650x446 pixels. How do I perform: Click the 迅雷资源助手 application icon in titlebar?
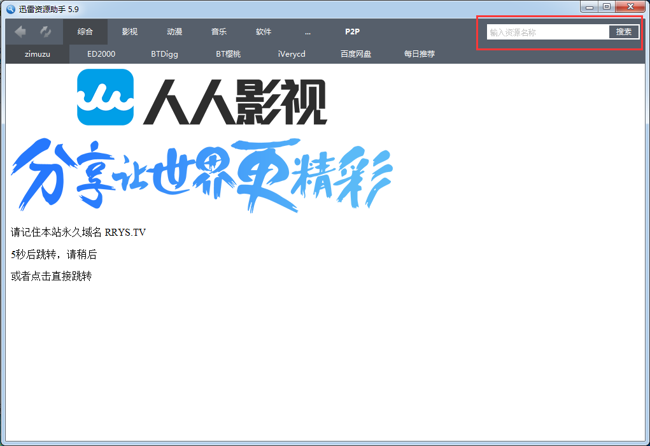(9, 7)
